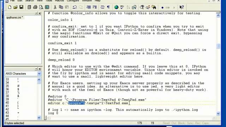This screenshot has width=226, height=127.
Task: Open Find in Files from the toolbar
Action: [x=154, y=7]
